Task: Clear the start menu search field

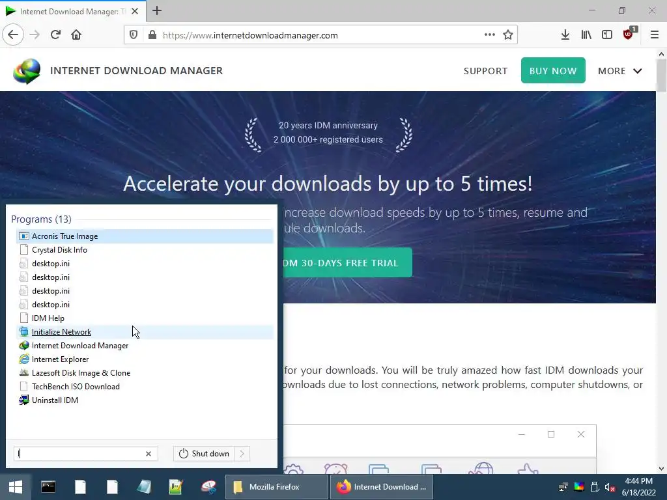Action: 149,454
